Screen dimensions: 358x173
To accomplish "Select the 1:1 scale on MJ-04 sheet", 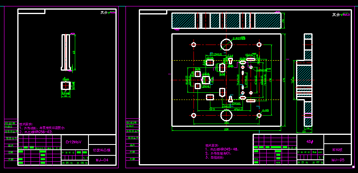I will (85, 158).
